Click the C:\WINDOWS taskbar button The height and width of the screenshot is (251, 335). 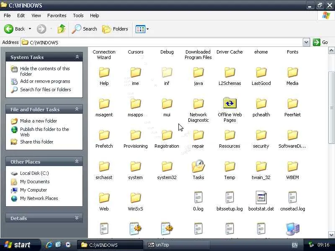[110, 245]
